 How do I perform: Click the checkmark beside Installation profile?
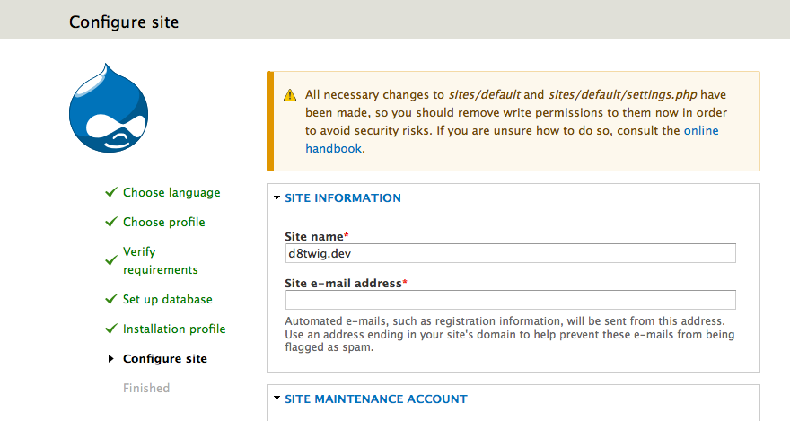(110, 329)
